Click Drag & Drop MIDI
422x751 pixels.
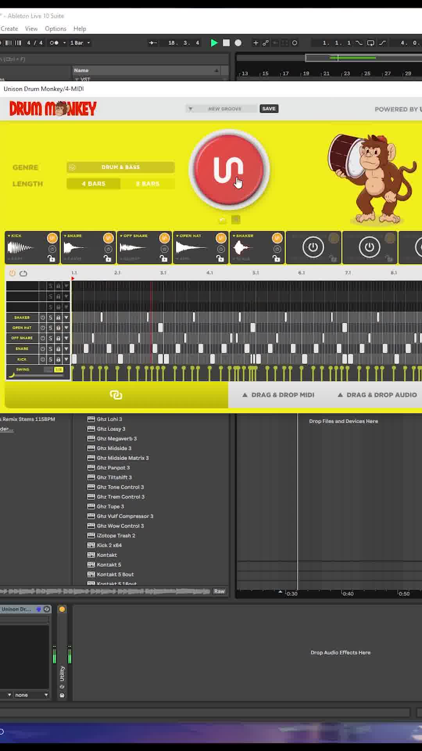click(278, 395)
